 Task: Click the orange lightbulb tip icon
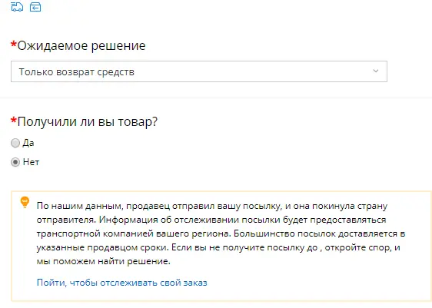[x=25, y=202]
